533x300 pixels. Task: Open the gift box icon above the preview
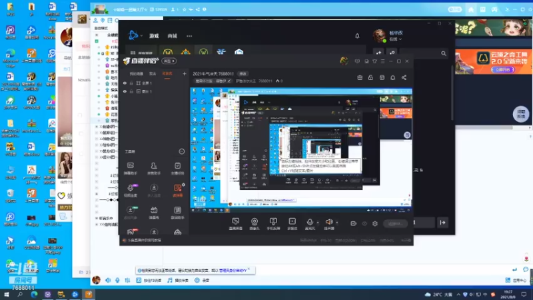coord(360,77)
